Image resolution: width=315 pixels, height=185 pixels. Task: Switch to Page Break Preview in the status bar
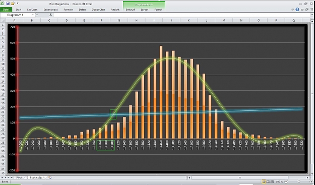click(x=272, y=182)
